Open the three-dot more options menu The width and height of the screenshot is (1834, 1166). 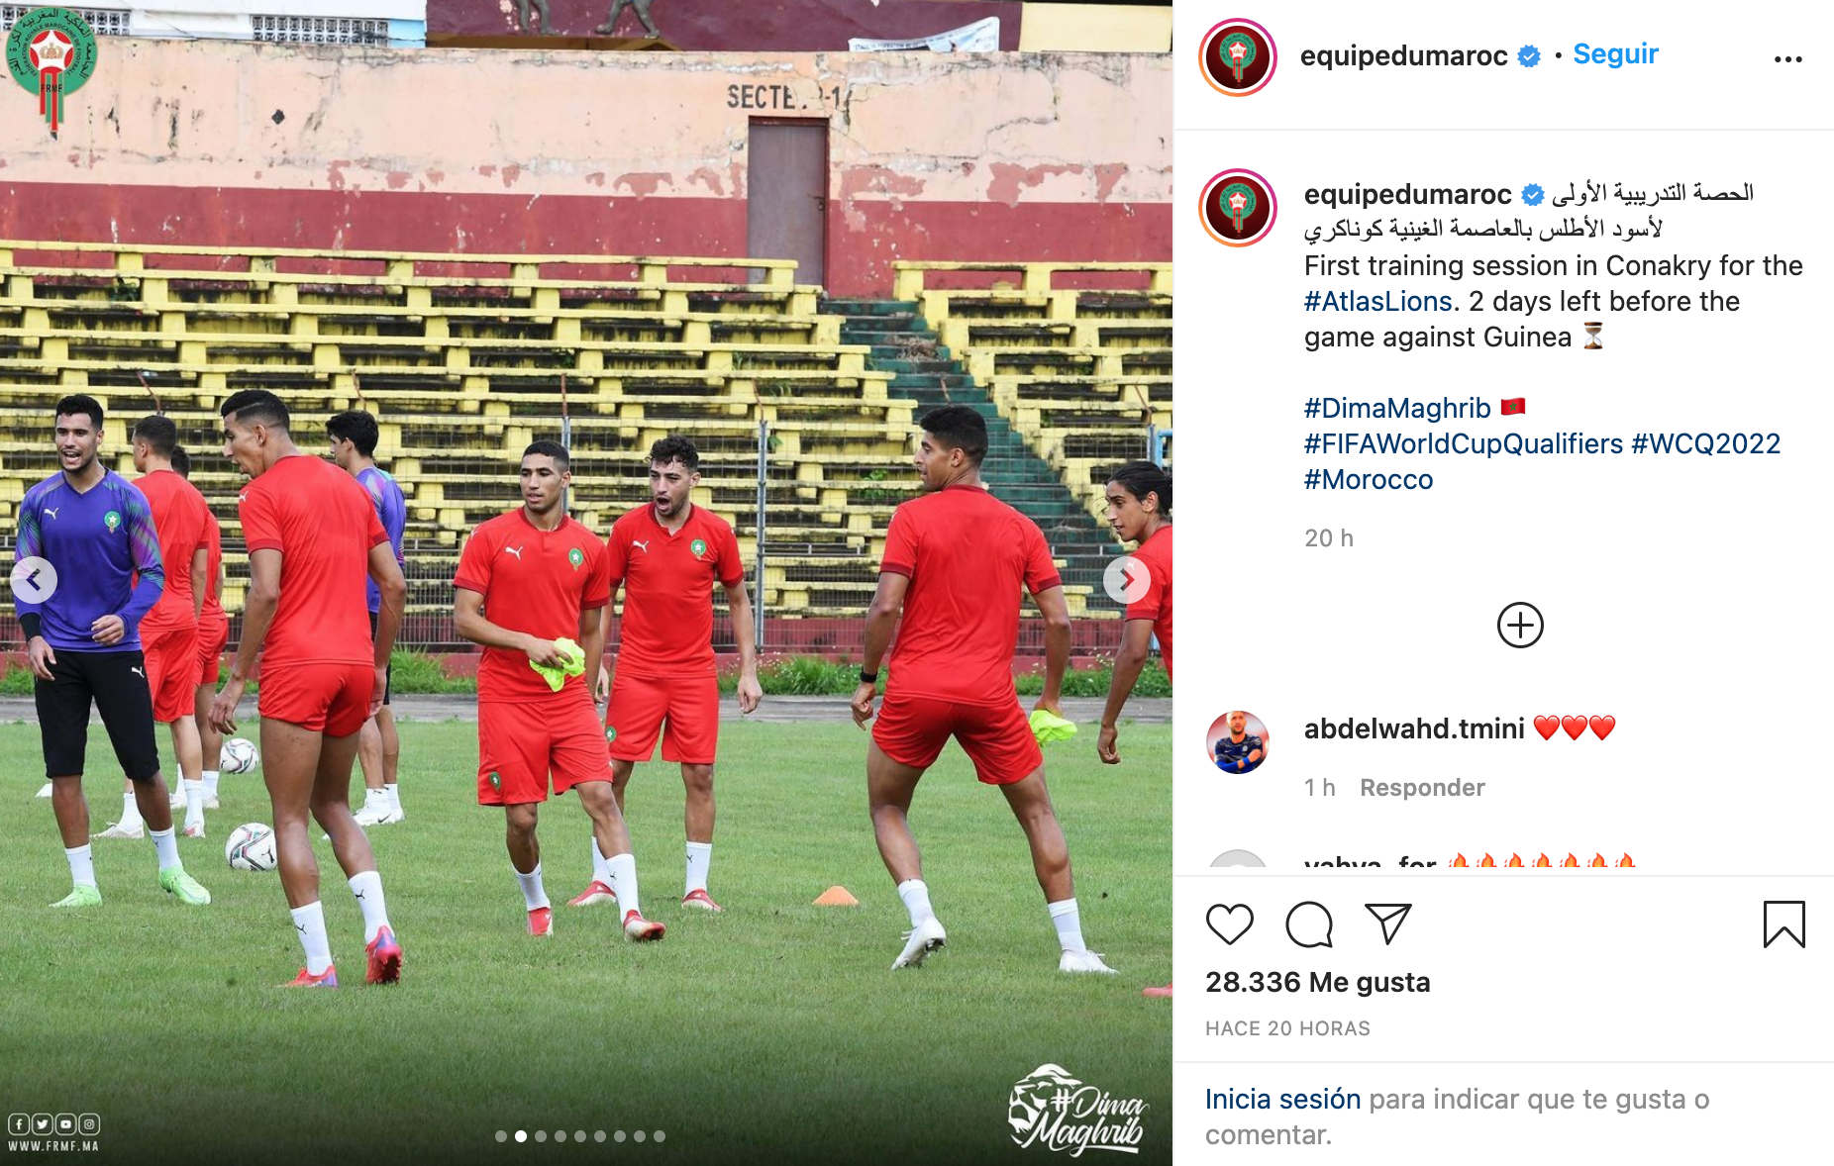[1787, 59]
